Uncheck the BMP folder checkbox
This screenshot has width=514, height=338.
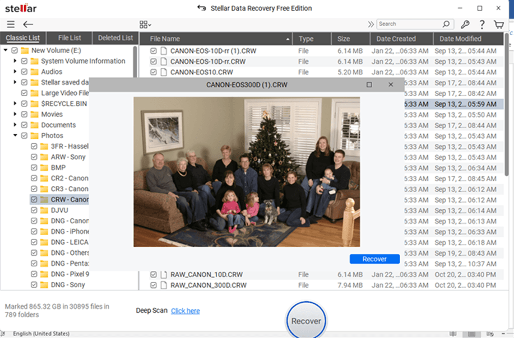click(34, 167)
